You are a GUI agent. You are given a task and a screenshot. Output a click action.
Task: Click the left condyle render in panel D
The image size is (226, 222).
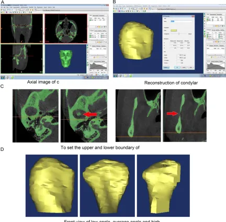coord(52,185)
